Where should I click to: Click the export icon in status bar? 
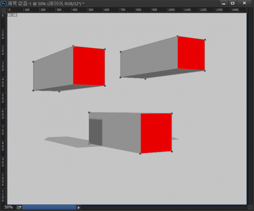[19, 207]
